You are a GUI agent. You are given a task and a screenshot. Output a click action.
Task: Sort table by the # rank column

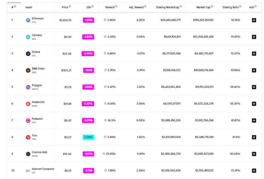(12, 7)
